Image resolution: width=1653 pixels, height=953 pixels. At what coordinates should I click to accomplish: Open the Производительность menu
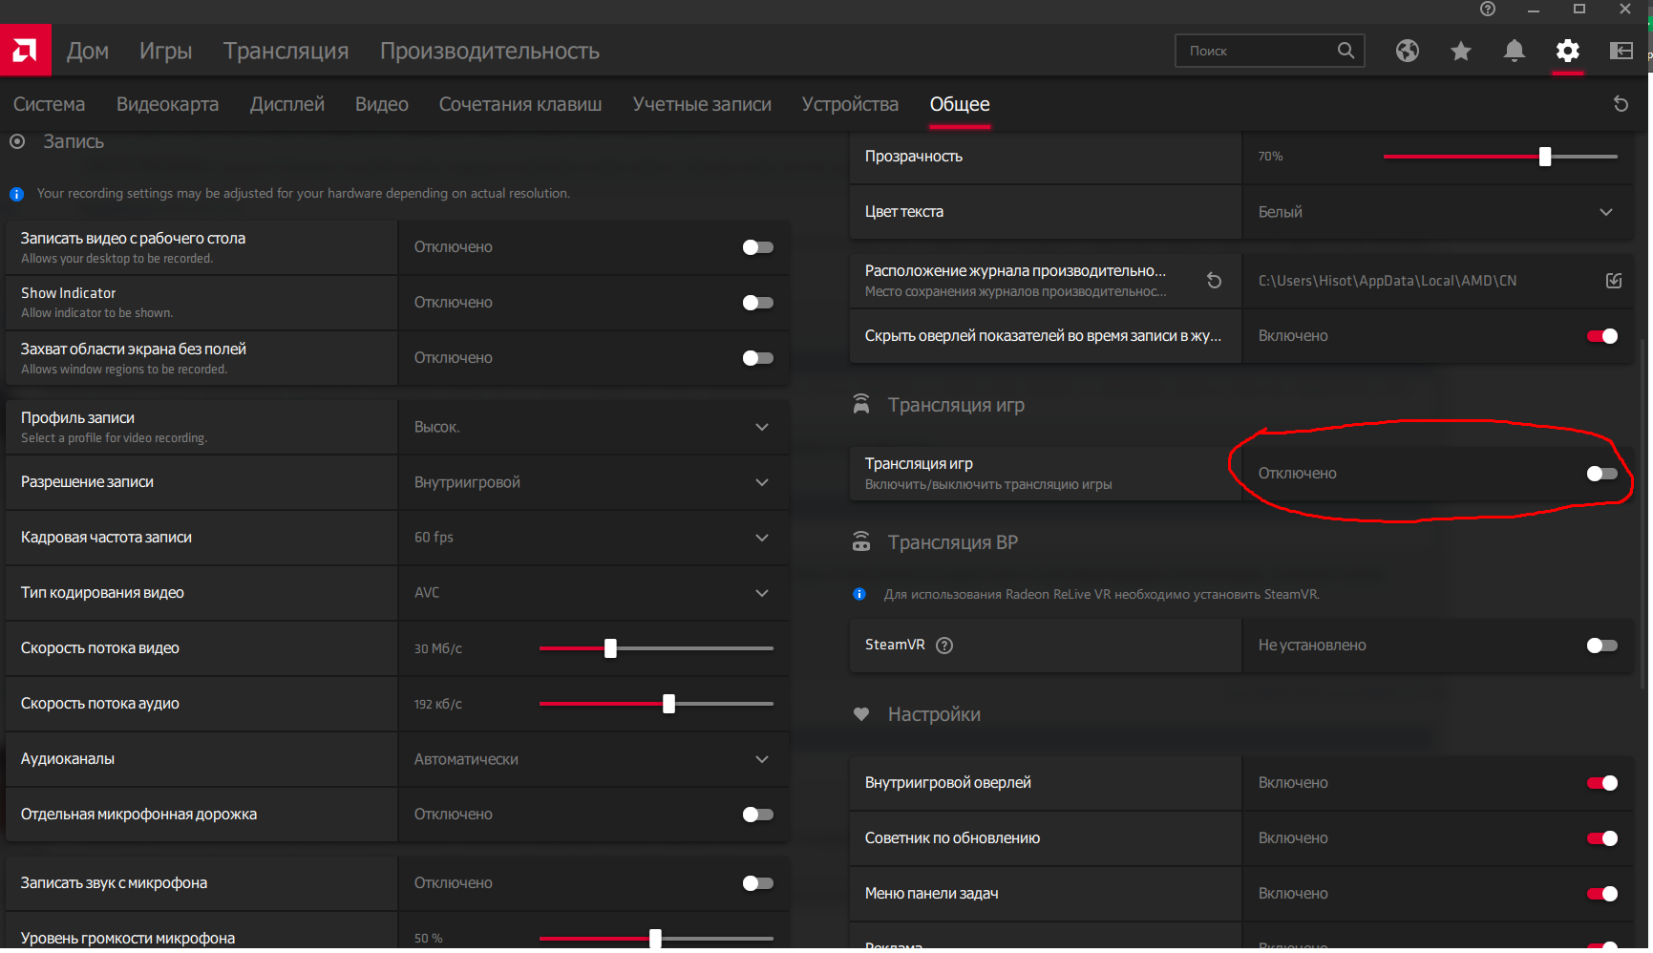pyautogui.click(x=489, y=51)
